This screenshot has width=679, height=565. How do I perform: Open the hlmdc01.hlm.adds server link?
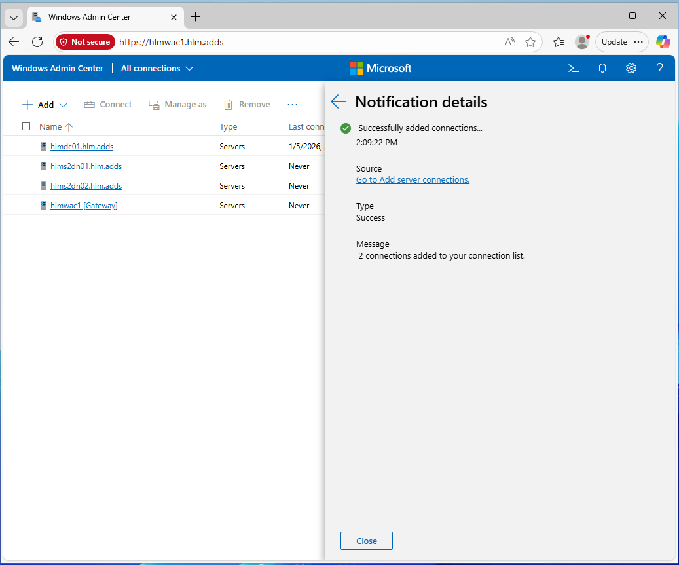point(82,147)
